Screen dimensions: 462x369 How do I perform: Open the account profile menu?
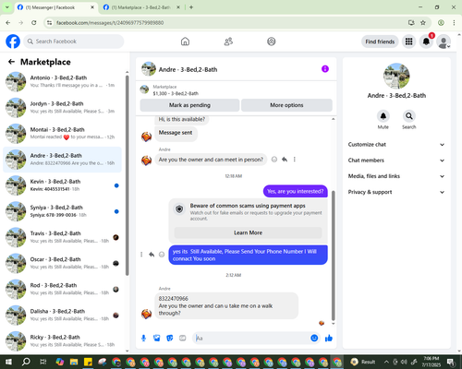click(x=444, y=42)
